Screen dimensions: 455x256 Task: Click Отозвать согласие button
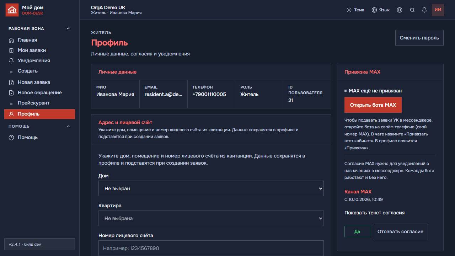coord(400,231)
